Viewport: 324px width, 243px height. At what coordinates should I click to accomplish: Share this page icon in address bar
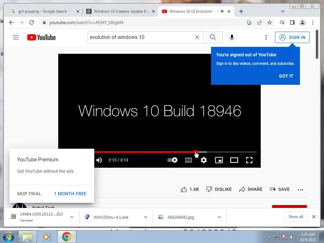[259, 22]
